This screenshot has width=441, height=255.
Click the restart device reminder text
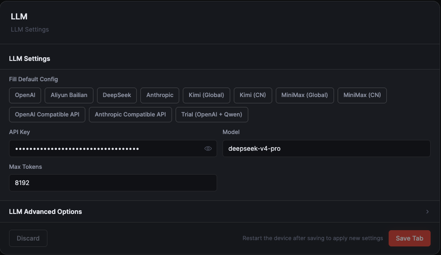point(313,238)
